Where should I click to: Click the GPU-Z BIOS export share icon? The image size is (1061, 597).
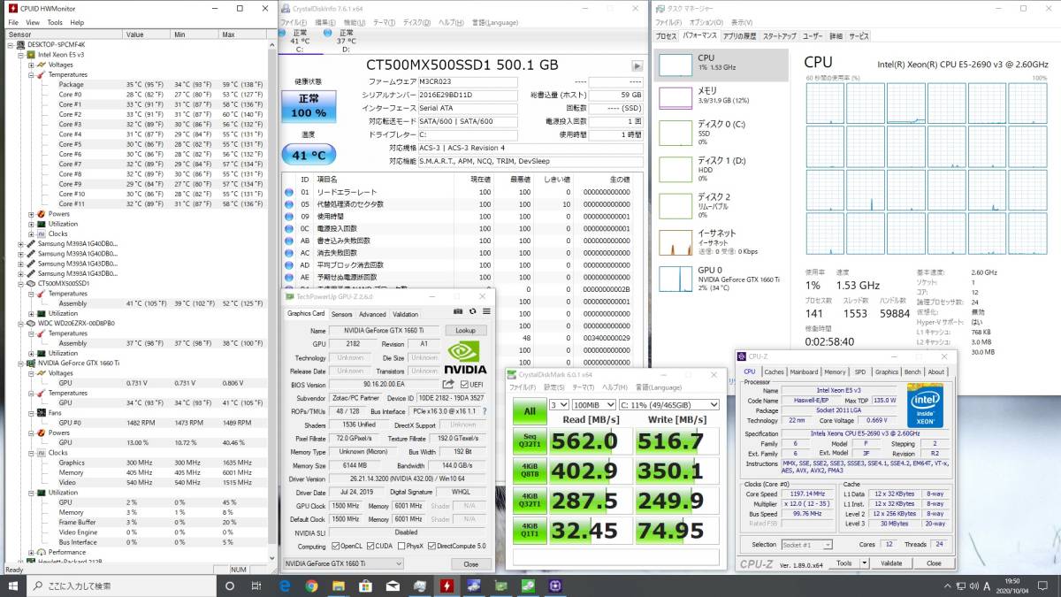449,385
